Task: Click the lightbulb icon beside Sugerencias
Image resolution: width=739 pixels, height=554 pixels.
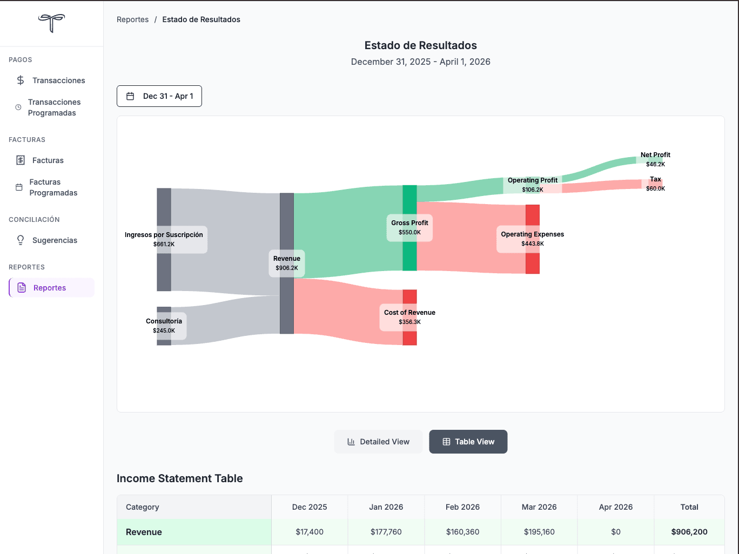Action: pyautogui.click(x=21, y=240)
